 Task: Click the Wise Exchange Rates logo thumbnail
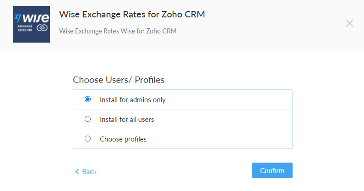point(32,24)
